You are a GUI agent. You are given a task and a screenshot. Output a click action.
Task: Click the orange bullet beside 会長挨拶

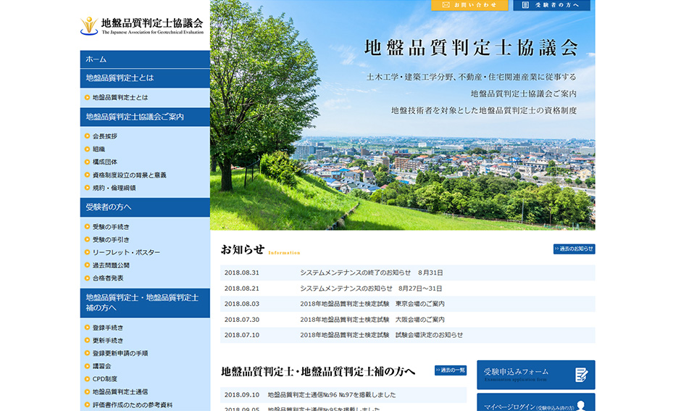(x=87, y=136)
